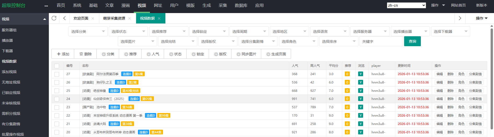The image size is (494, 137).
Task: Open the 选择分类 dropdown
Action: tap(88, 32)
